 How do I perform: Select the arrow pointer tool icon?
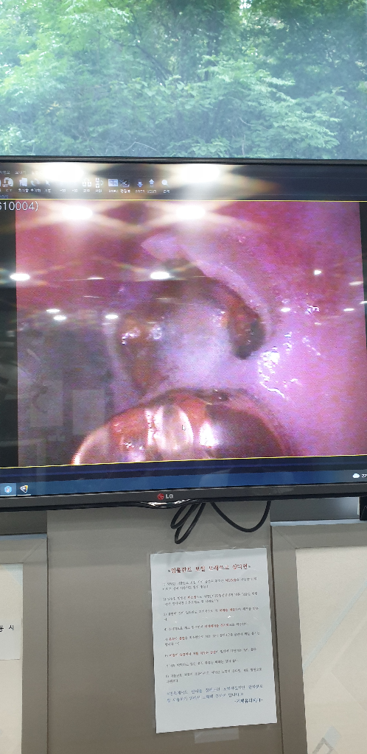point(48,183)
